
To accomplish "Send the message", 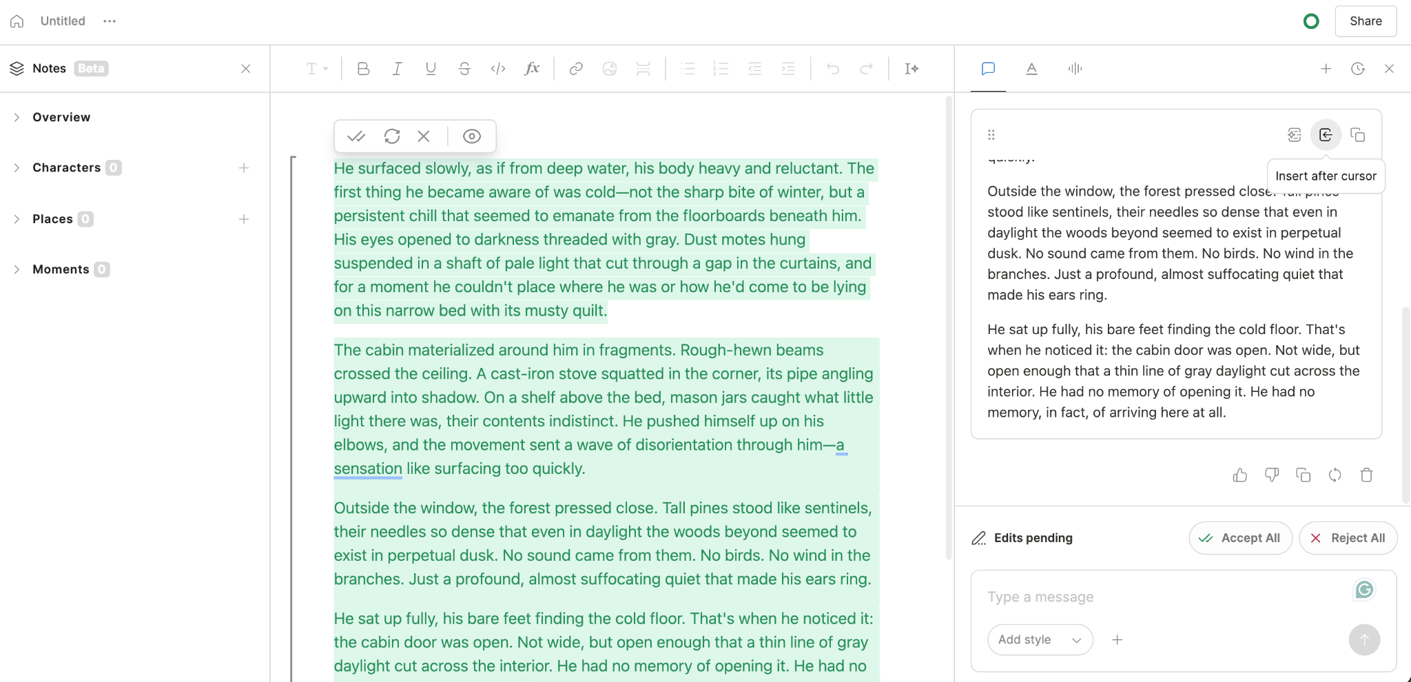I will coord(1364,640).
